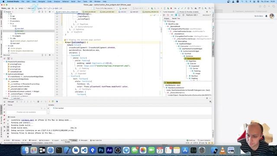Image resolution: width=277 pixels, height=156 pixels.
Task: Open the Terminal tool window tab
Action: pos(33,140)
